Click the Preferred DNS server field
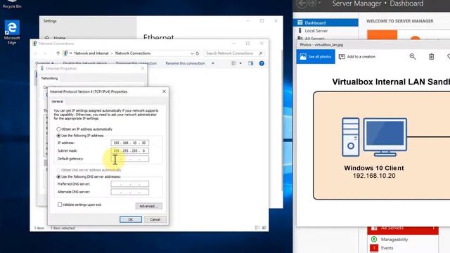The image size is (450, 253). tap(129, 184)
